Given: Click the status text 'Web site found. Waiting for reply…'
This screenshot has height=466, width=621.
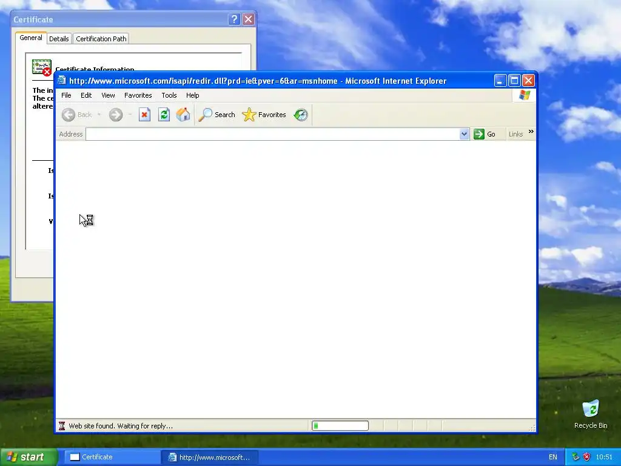Looking at the screenshot, I should pos(121,426).
